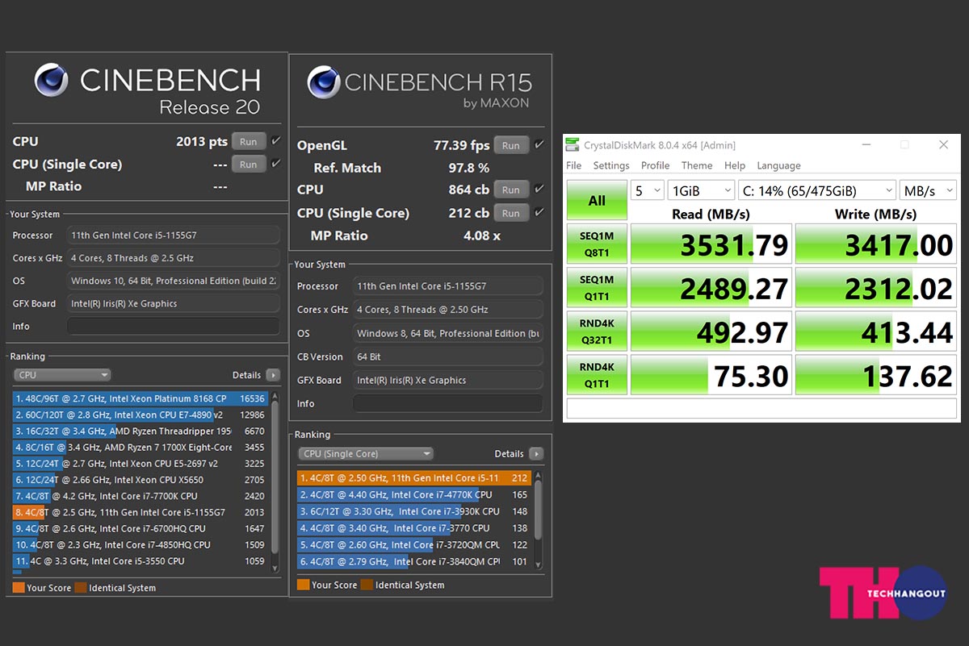Click the Identical System swatch in Cinebench R15
This screenshot has width=969, height=646.
click(x=367, y=585)
